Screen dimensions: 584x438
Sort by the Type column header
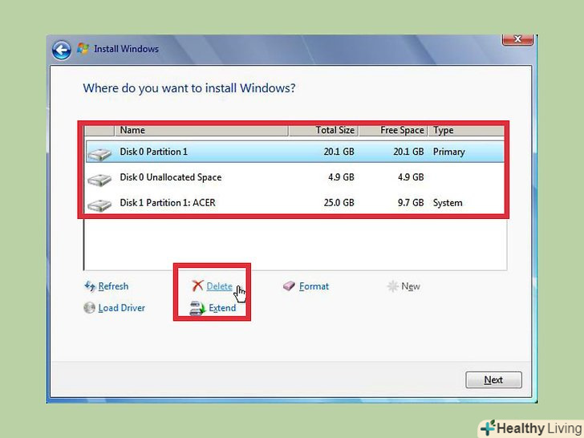pyautogui.click(x=466, y=130)
